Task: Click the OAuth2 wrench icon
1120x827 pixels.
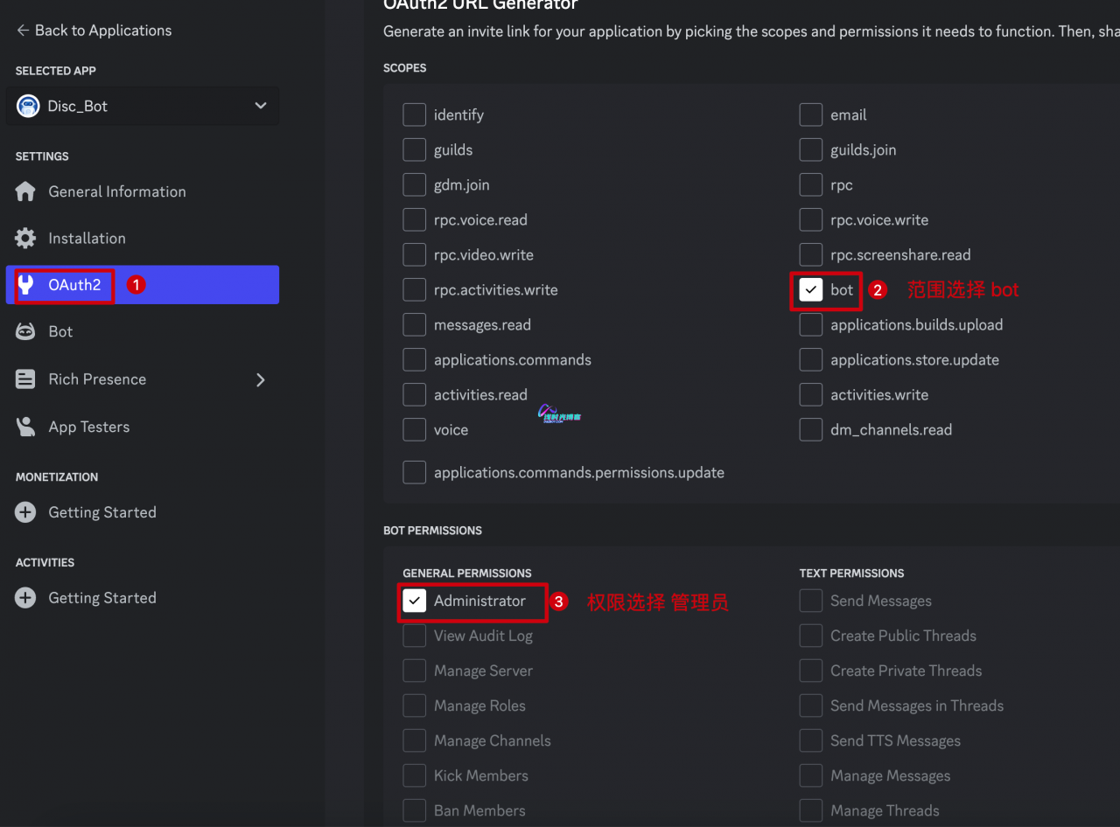Action: coord(25,285)
